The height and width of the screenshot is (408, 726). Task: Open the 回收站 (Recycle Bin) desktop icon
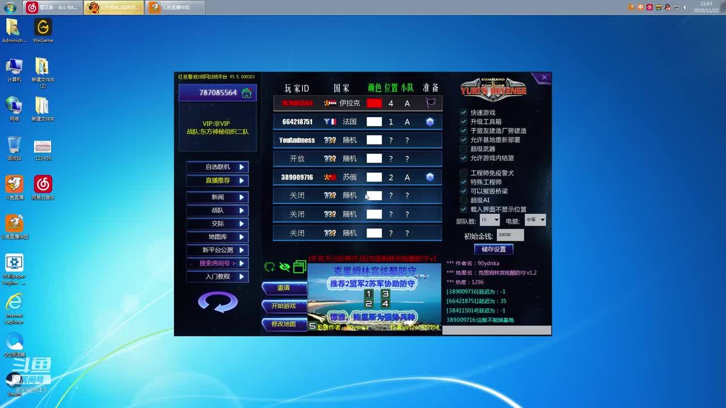coord(14,148)
